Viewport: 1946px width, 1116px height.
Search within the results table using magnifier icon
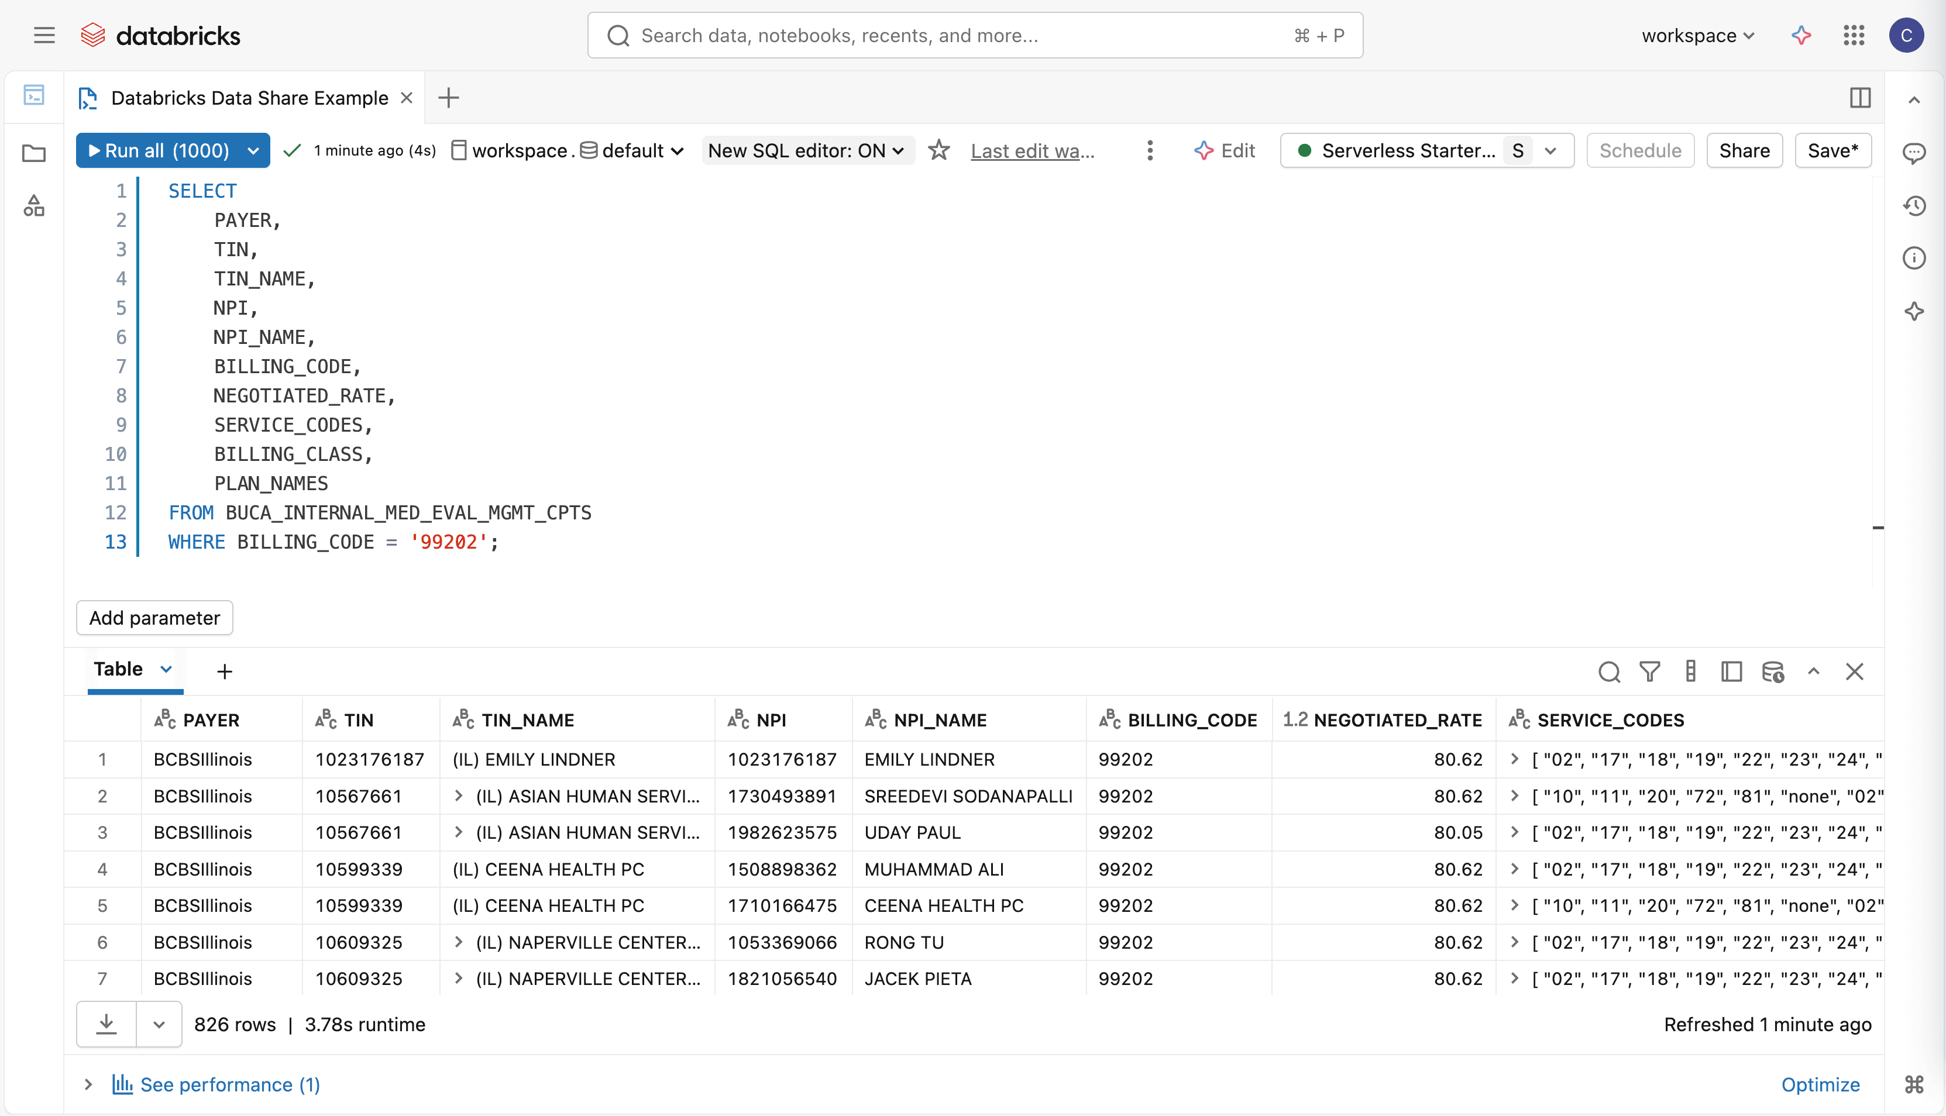click(x=1610, y=671)
